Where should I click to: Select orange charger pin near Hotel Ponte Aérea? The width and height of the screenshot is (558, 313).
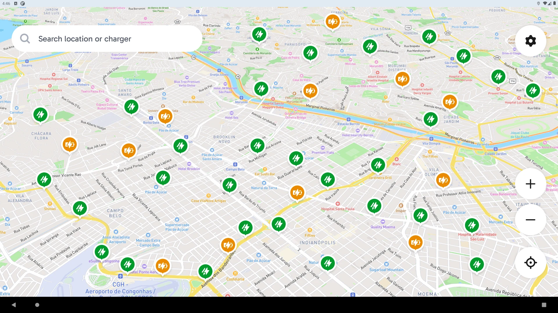click(x=162, y=266)
